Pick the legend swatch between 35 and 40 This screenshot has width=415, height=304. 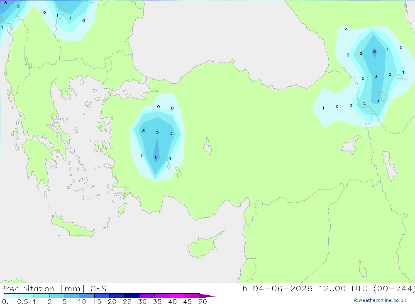[x=162, y=296]
